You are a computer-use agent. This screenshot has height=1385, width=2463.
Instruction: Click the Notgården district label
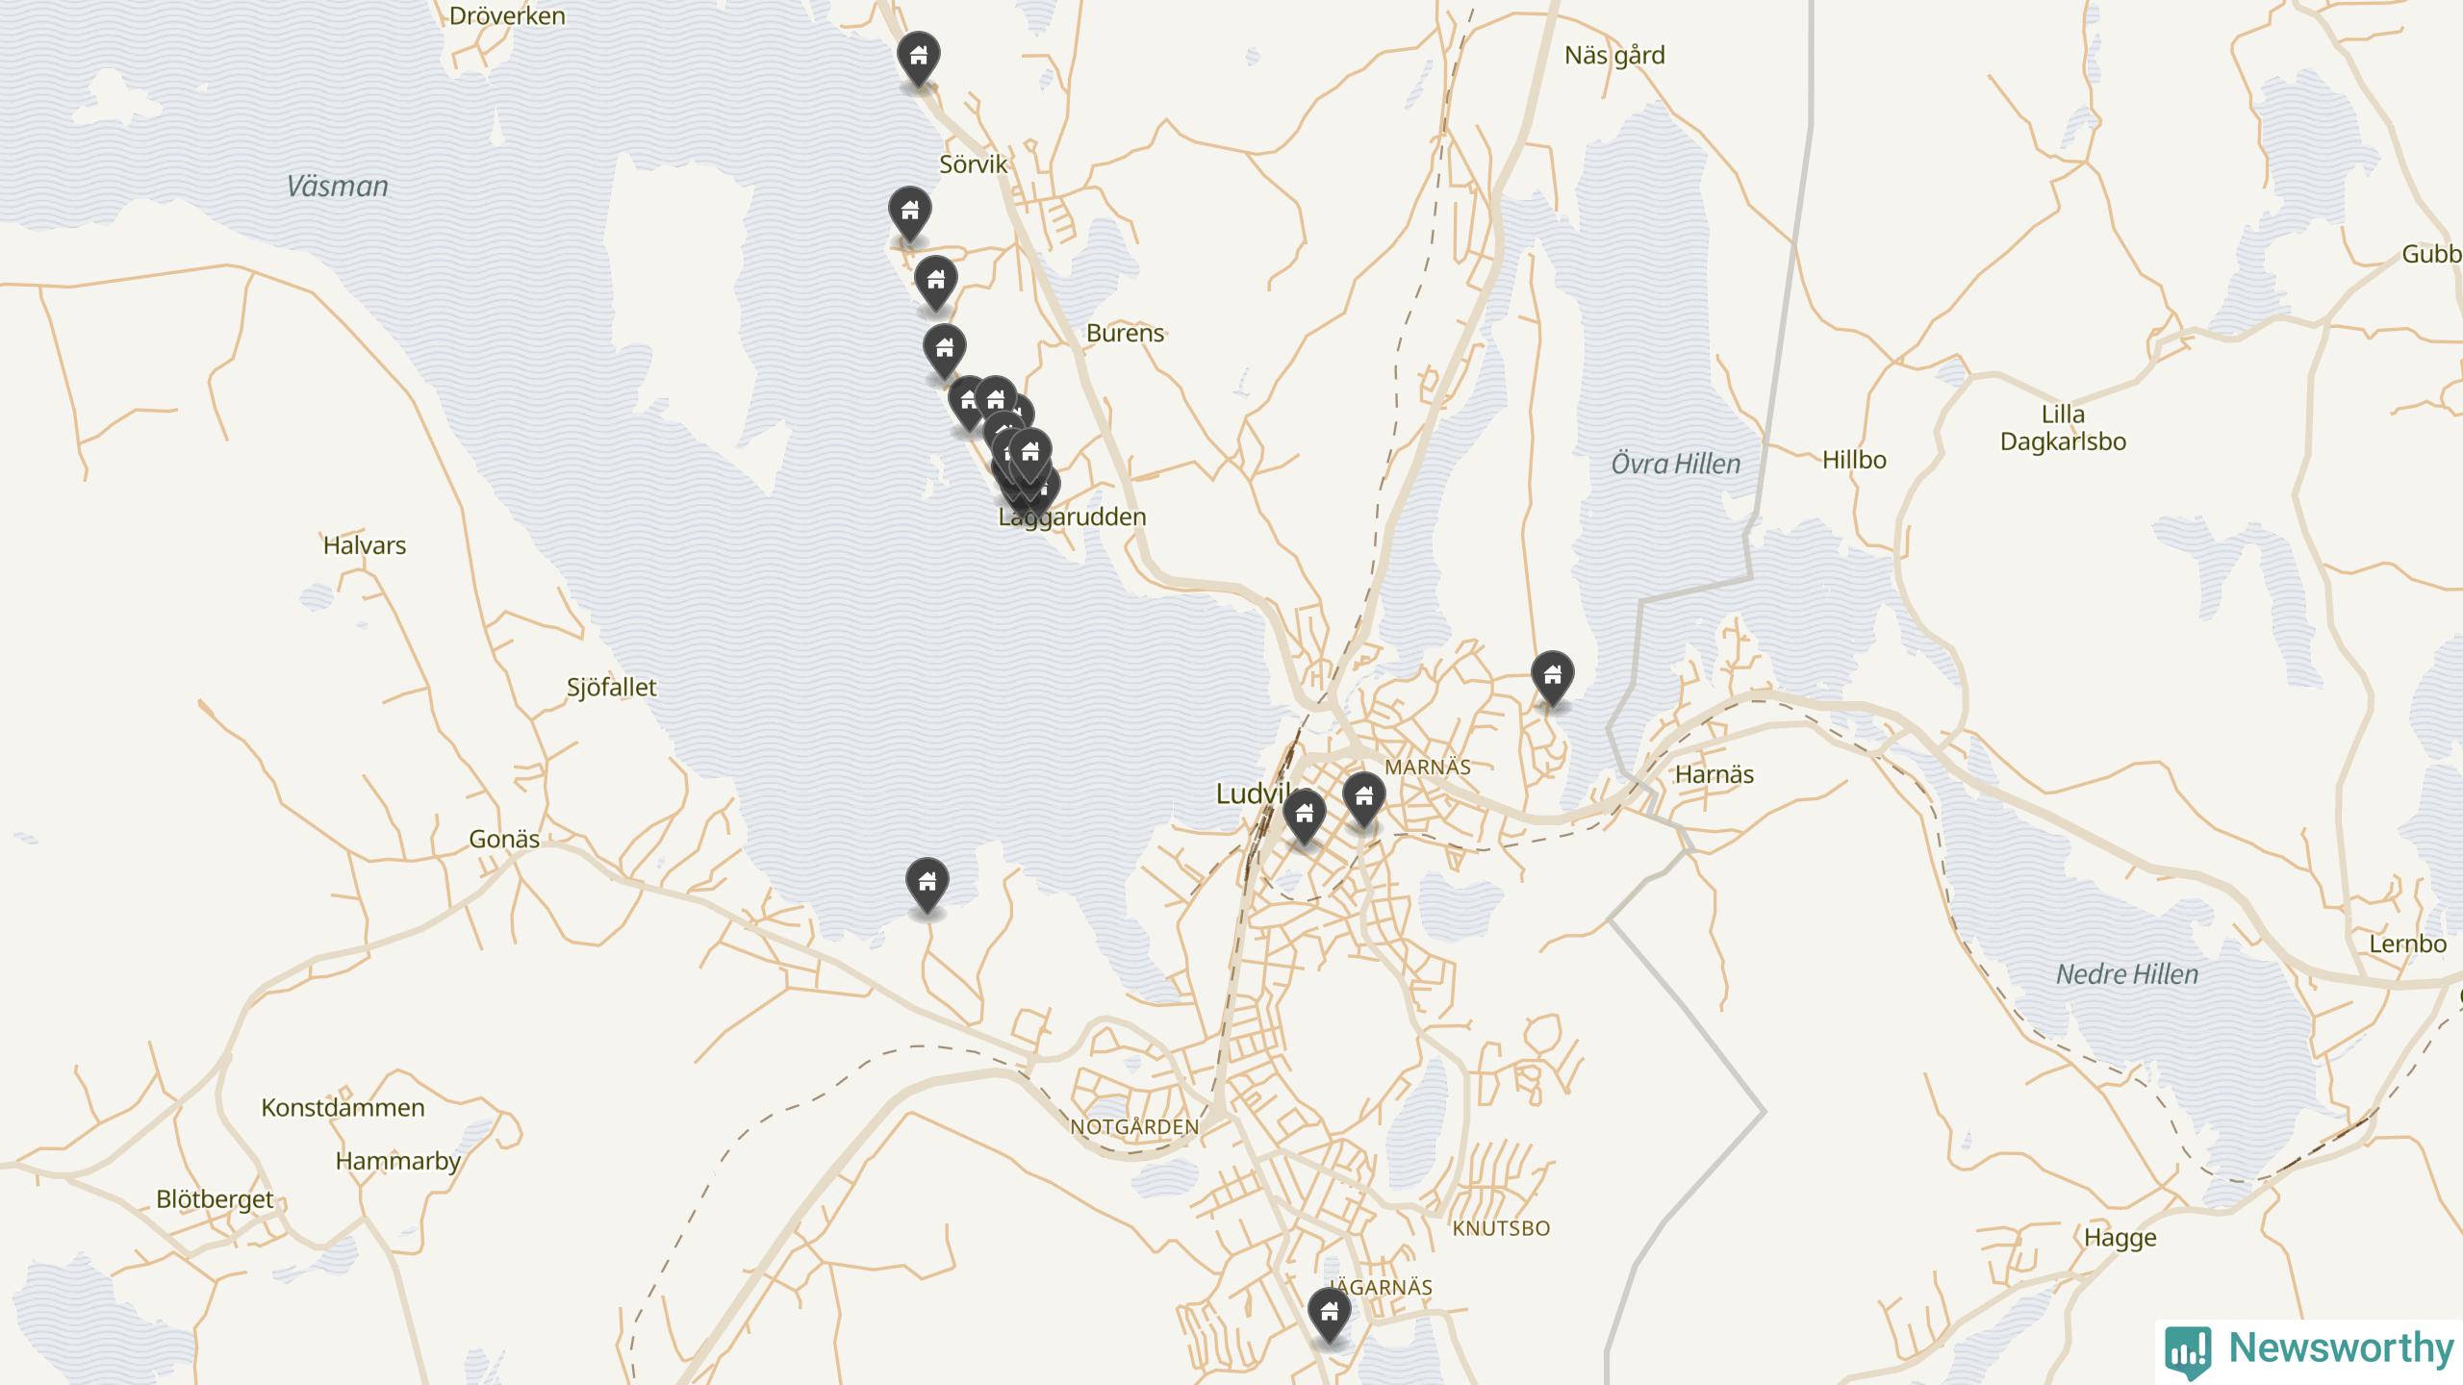click(x=1134, y=1126)
